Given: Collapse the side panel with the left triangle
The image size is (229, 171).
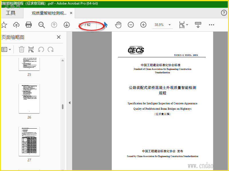Looking at the screenshot, I should click(70, 103).
